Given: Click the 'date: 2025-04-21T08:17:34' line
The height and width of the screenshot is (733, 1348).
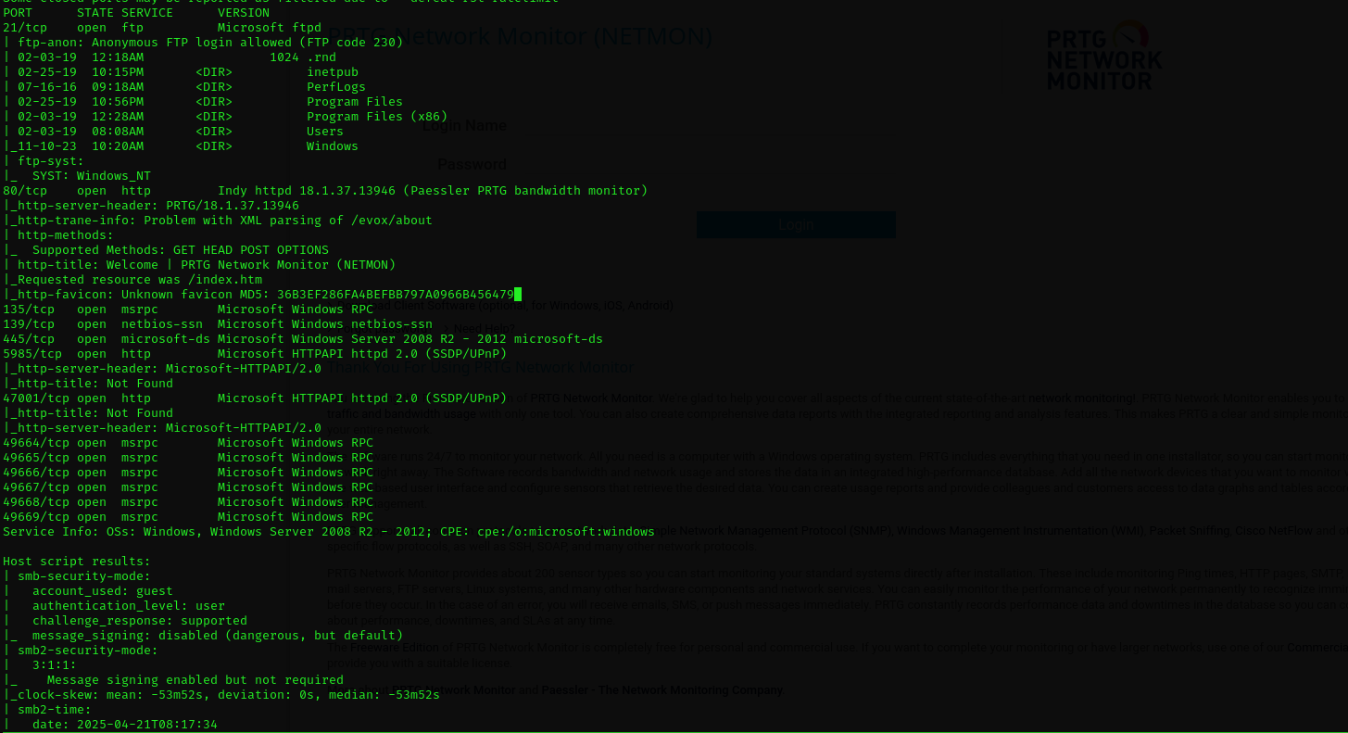Looking at the screenshot, I should 110,725.
